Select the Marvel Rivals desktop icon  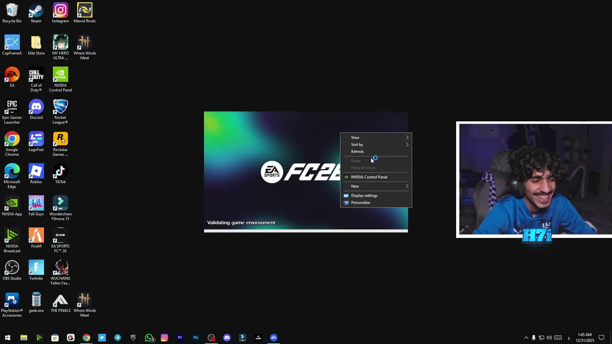click(85, 13)
